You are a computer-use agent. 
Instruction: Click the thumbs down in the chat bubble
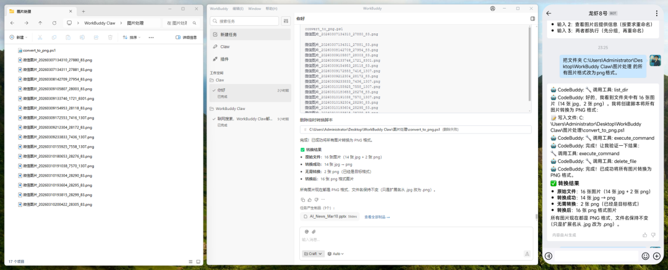coord(653,235)
